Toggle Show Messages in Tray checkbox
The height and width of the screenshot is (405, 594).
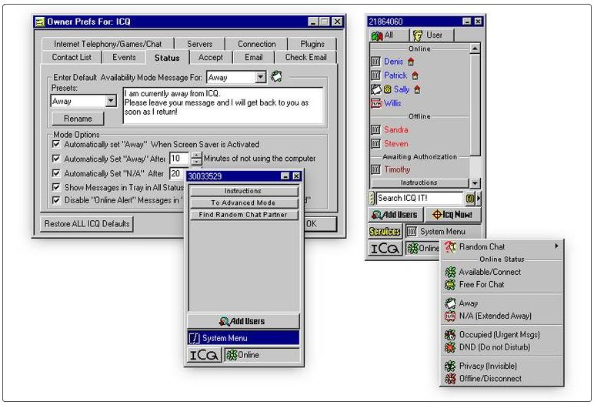tap(56, 187)
